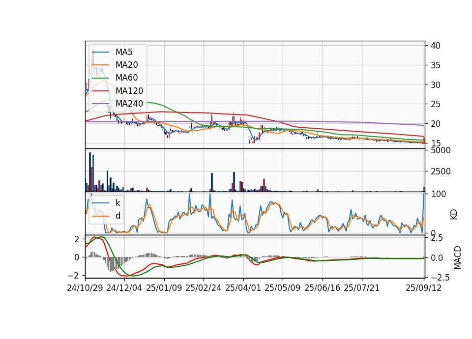Screen dimensions: 472x339
Task: Click the price axis value 40
Action: 436,46
